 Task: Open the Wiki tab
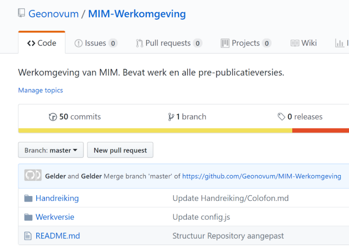(x=303, y=43)
